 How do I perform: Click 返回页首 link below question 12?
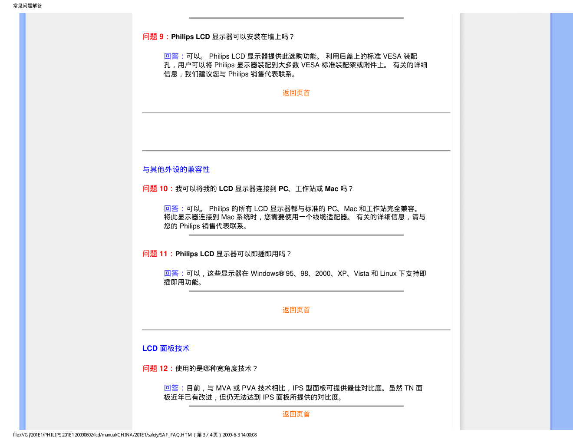click(x=296, y=414)
